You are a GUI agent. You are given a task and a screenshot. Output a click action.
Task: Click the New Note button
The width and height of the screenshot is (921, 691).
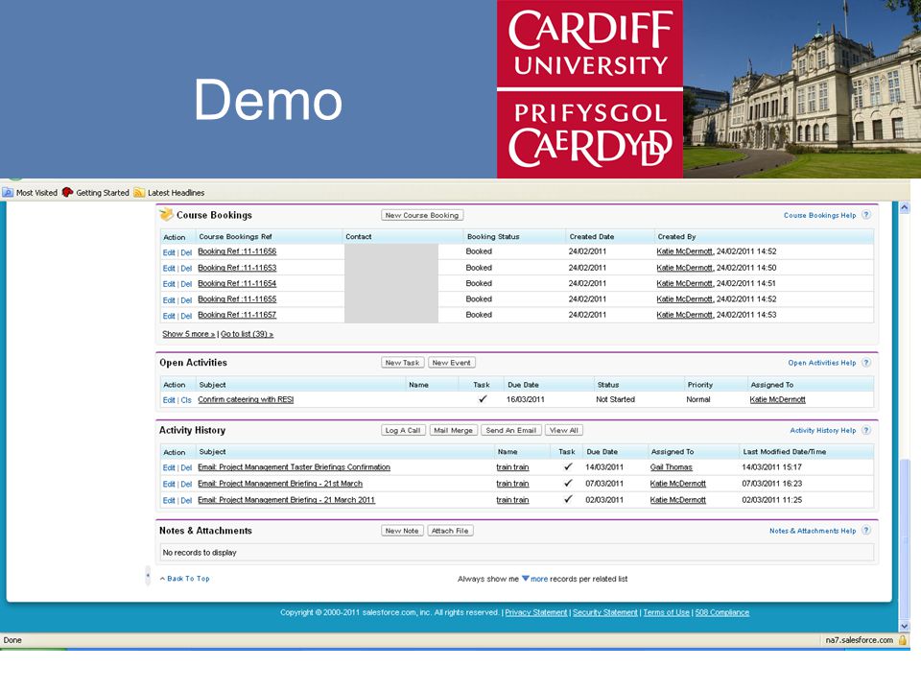pos(402,531)
